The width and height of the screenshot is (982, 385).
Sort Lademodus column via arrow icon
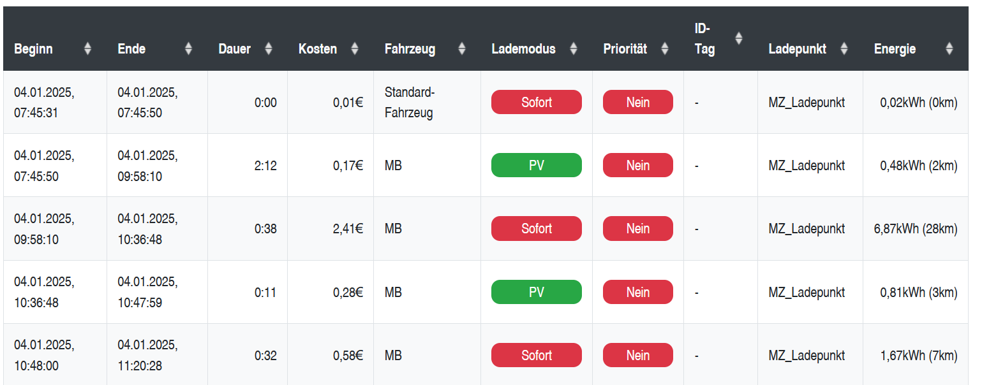[574, 48]
